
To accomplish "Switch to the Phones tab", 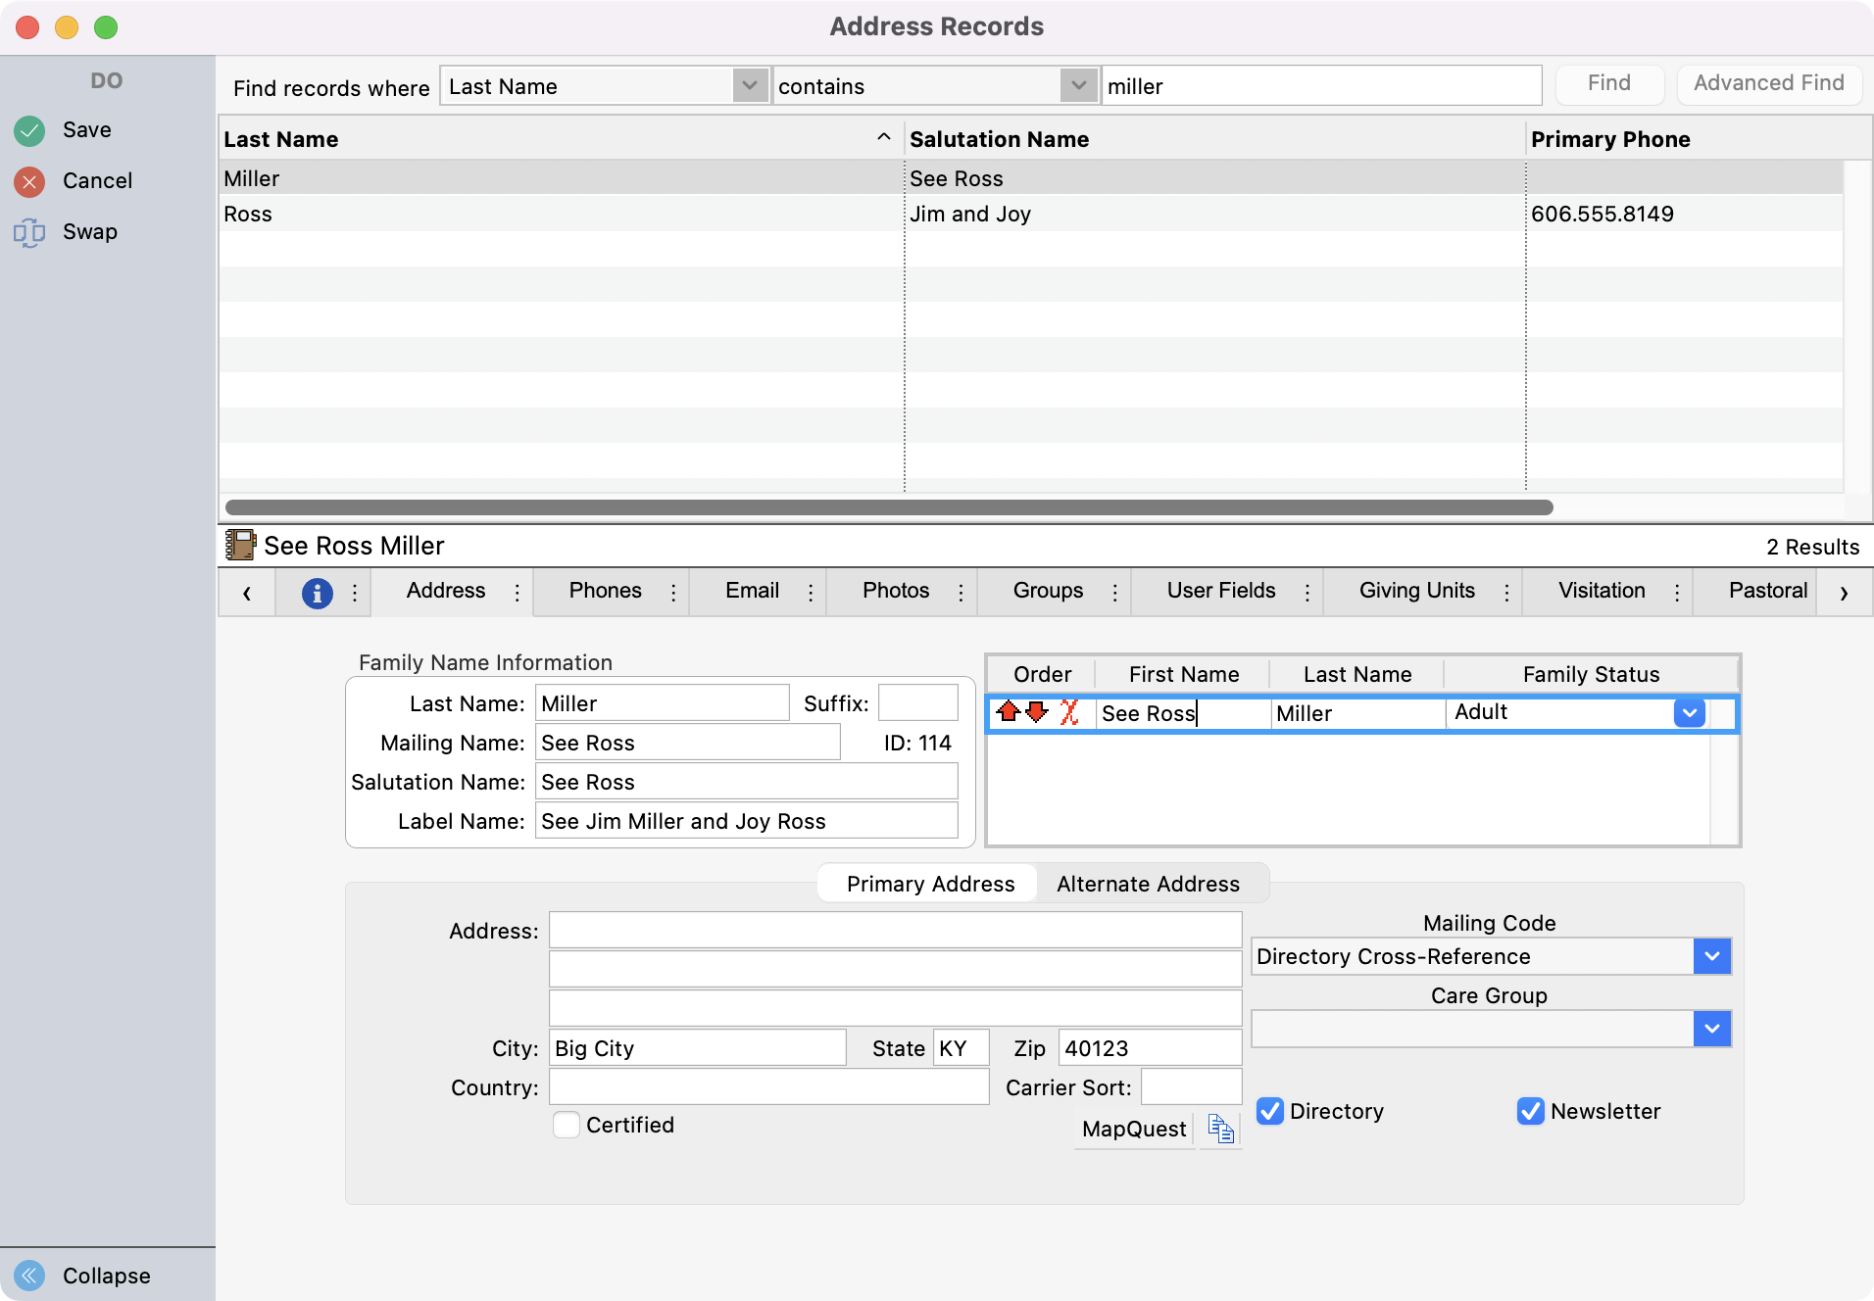I will [605, 591].
